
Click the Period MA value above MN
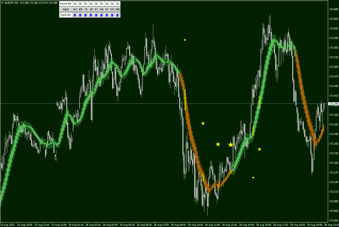tap(118, 4)
